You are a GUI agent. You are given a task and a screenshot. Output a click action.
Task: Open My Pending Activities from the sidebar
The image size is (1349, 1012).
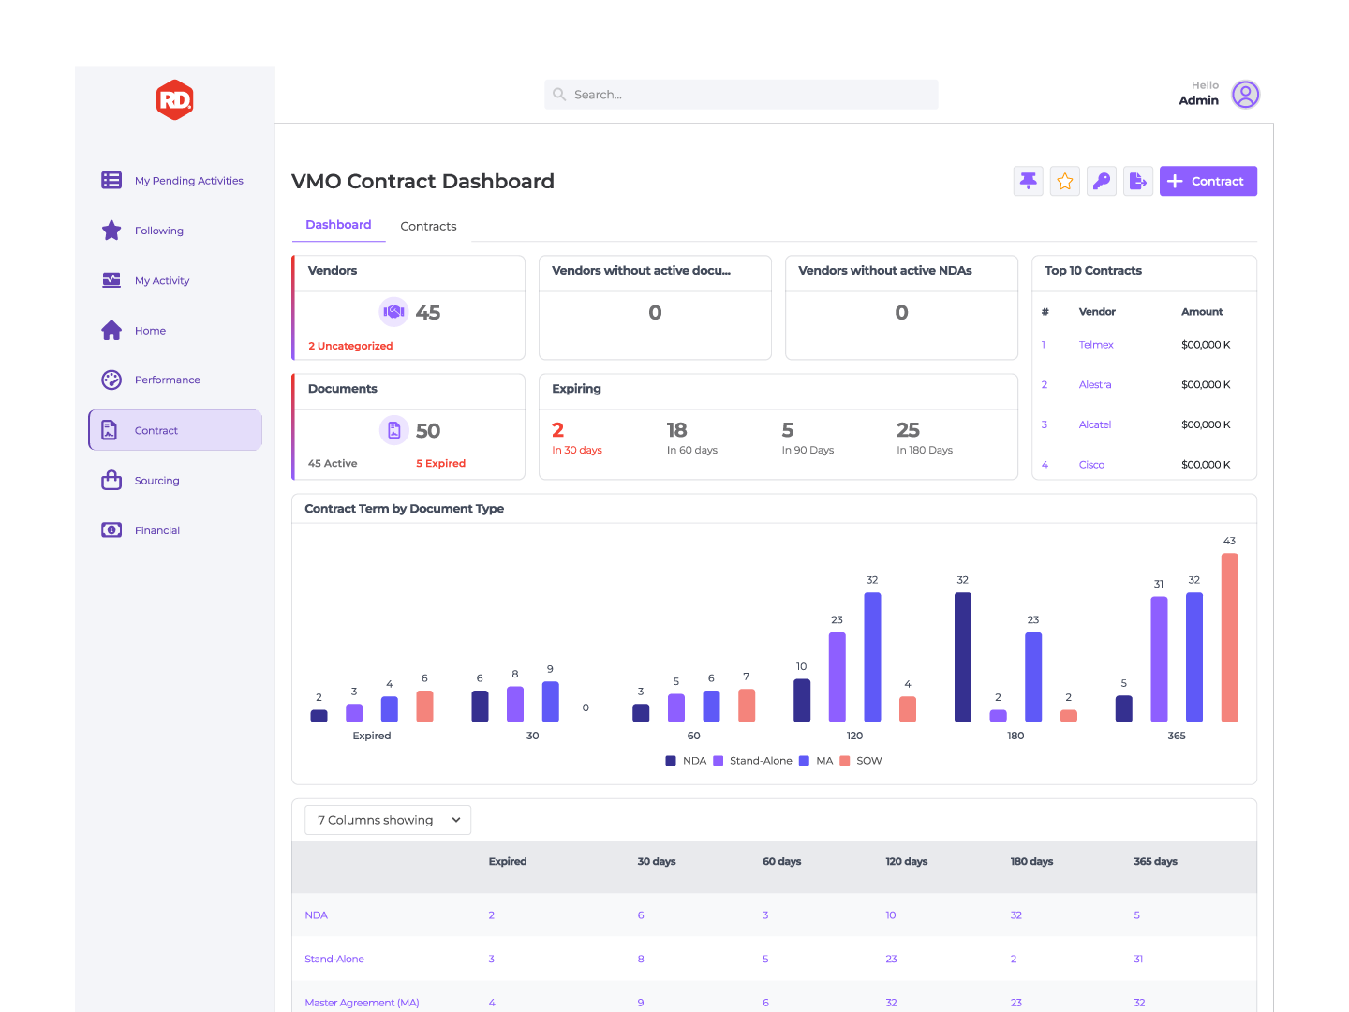[174, 180]
